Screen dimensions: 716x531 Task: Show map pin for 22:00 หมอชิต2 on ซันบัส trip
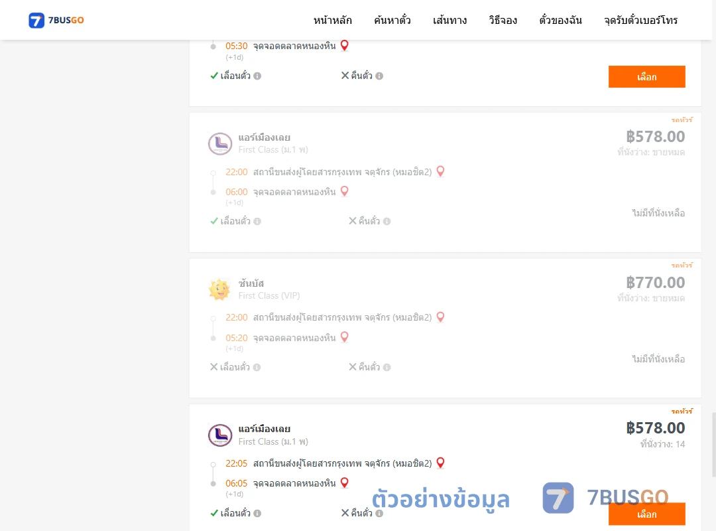click(441, 317)
